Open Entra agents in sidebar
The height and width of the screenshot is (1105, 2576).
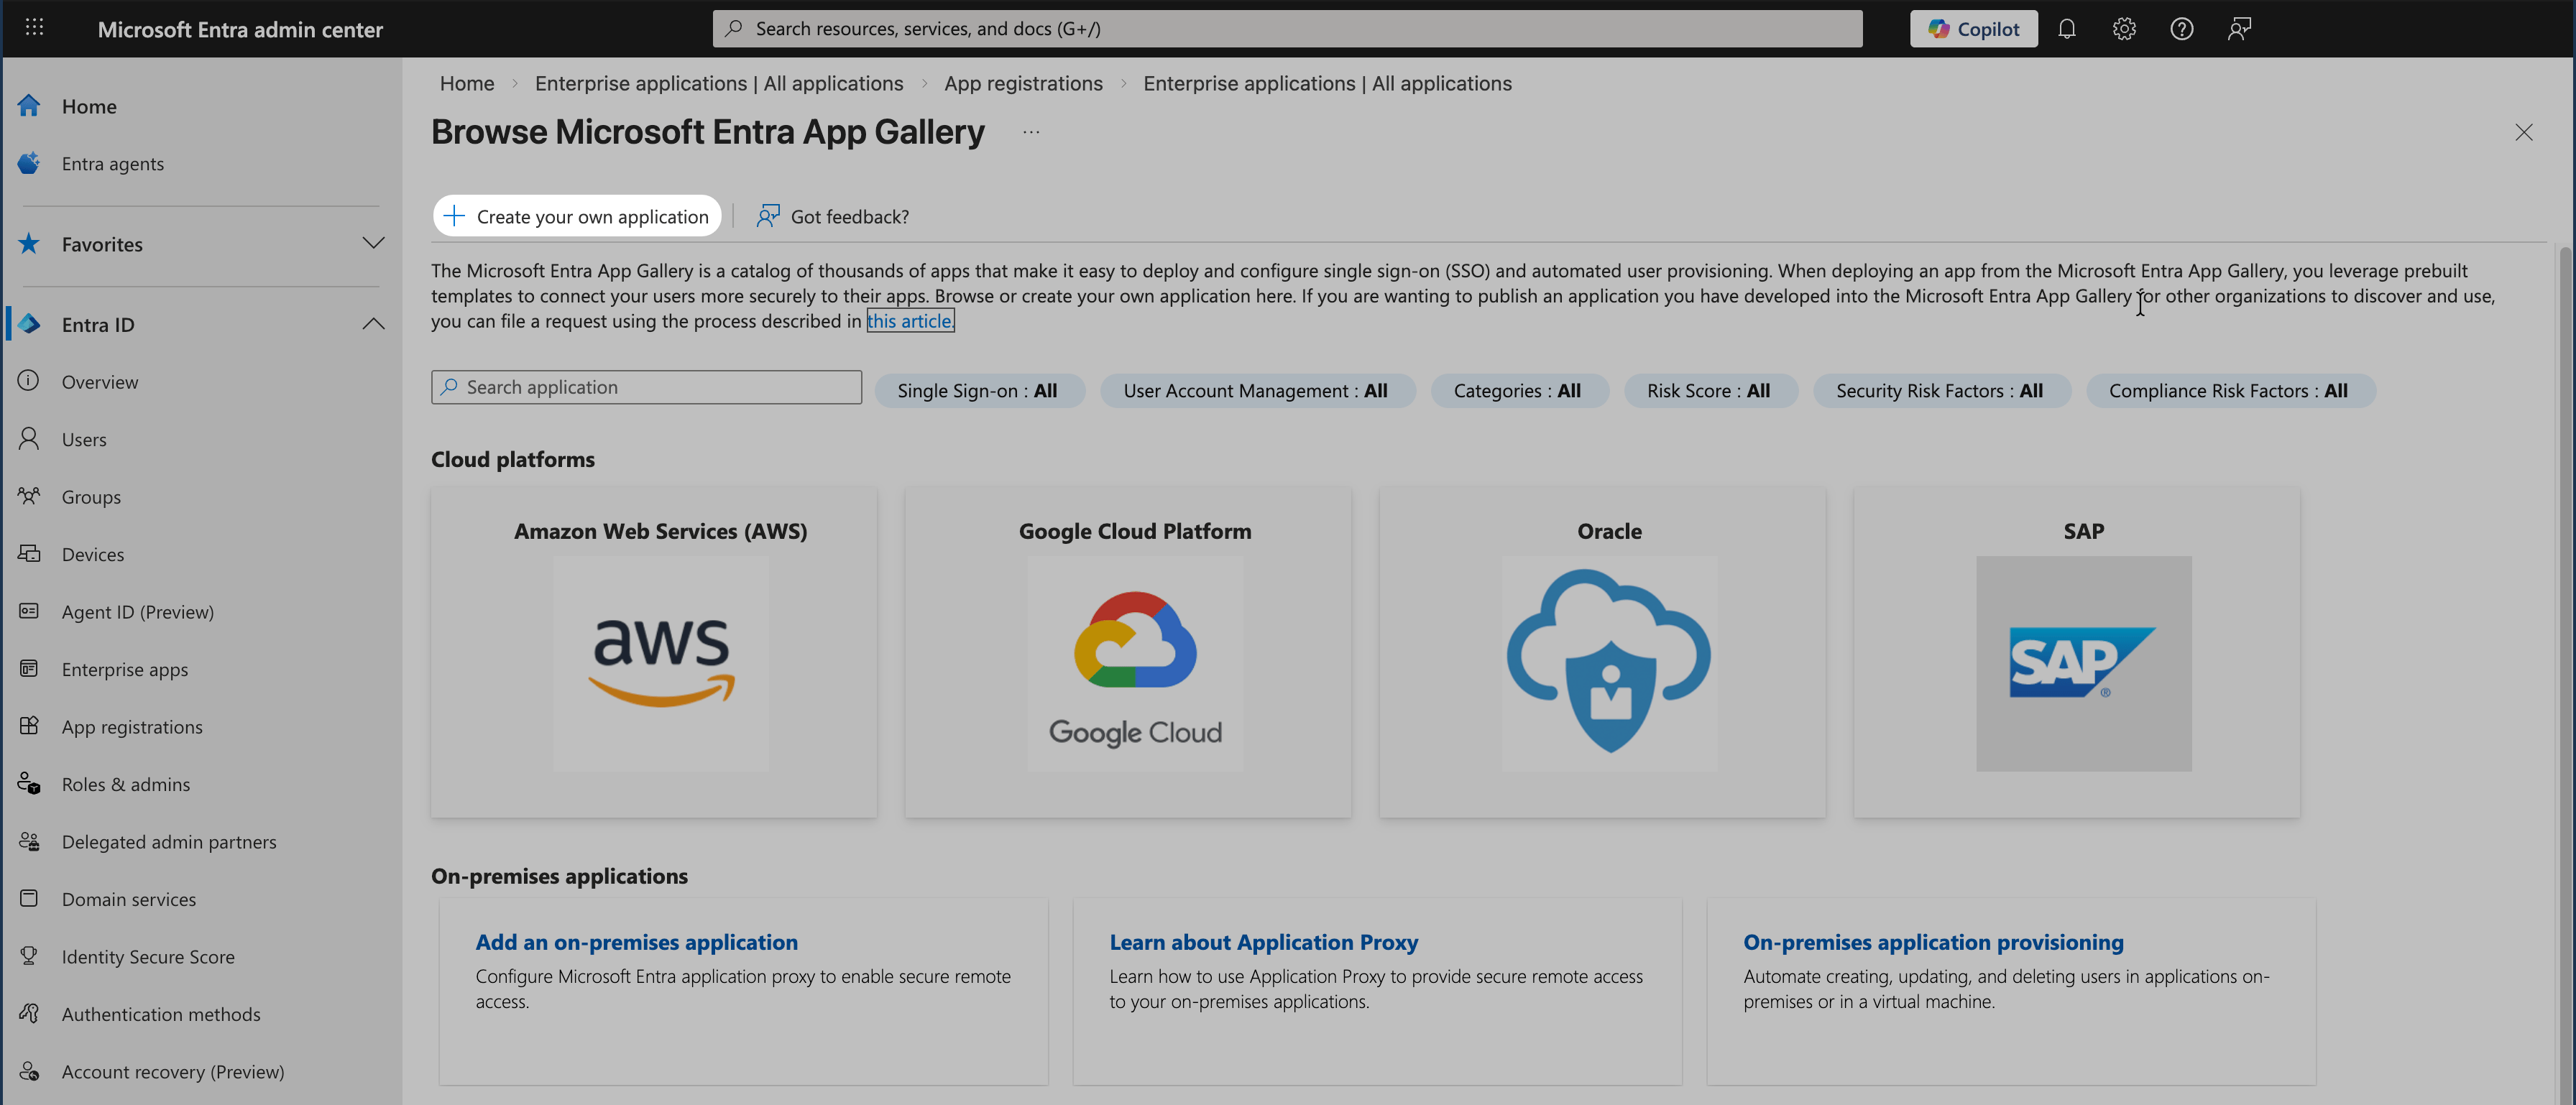[x=112, y=164]
